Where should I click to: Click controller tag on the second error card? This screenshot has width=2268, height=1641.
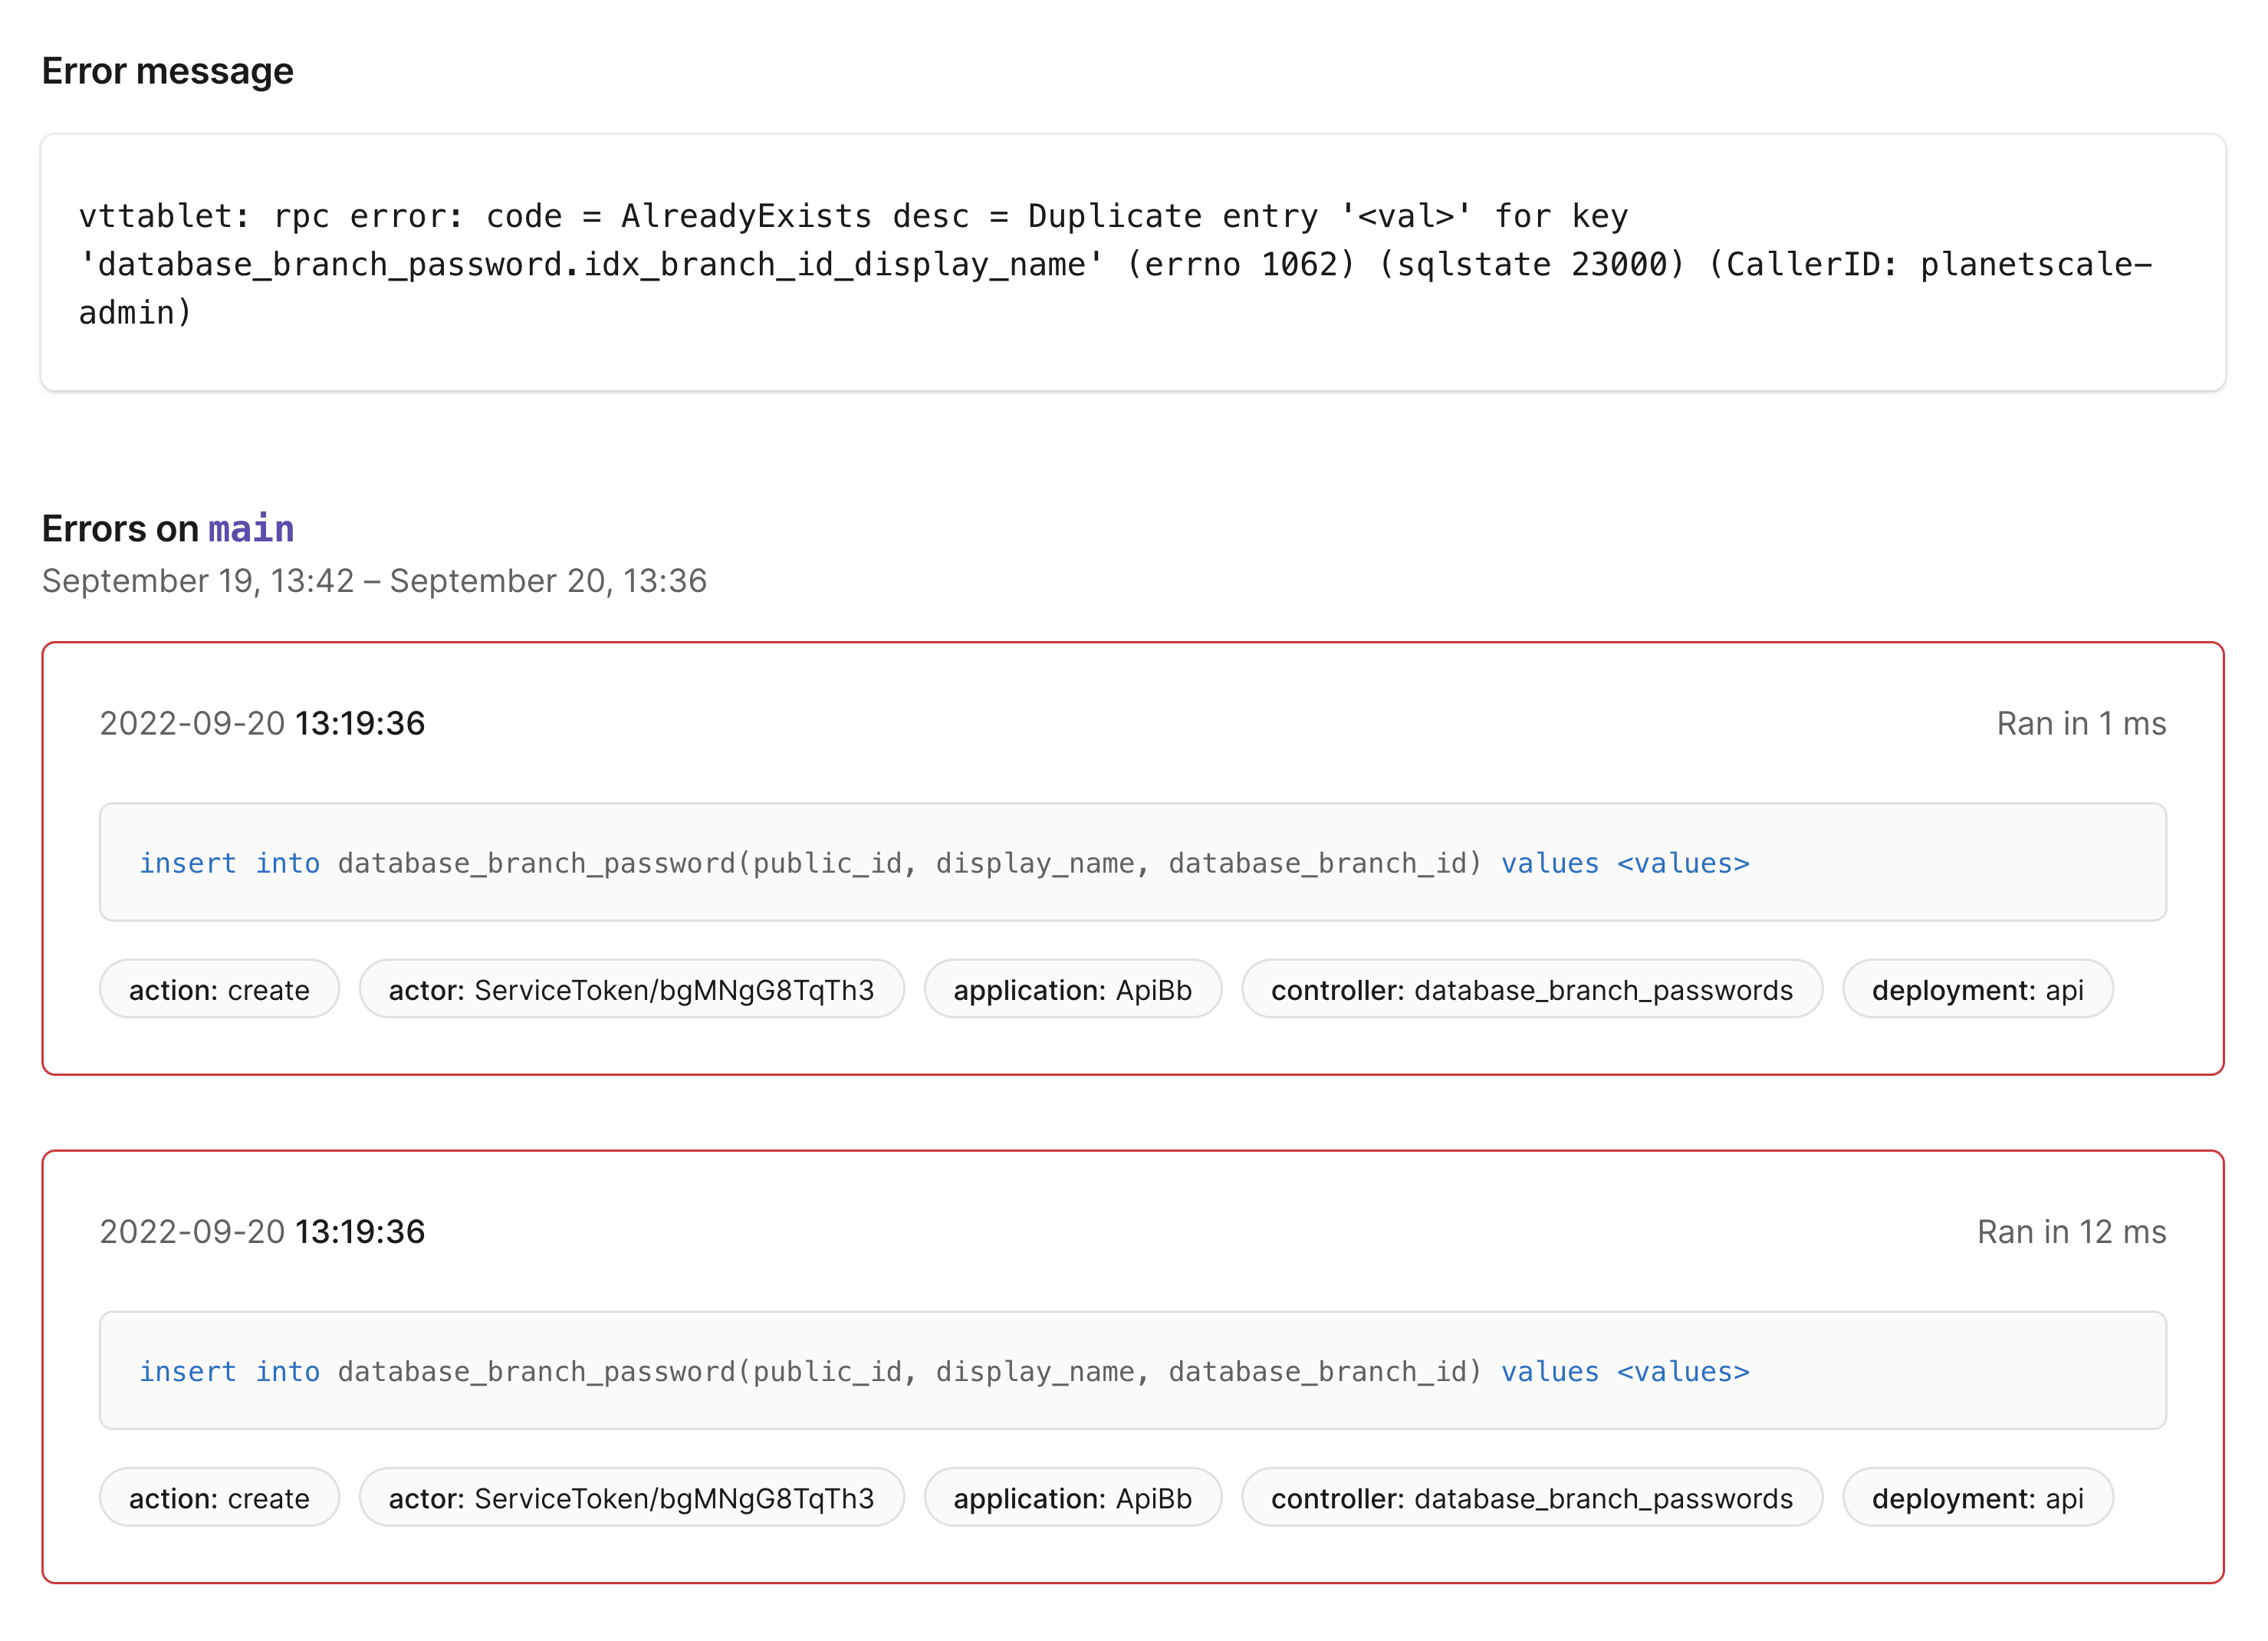click(x=1532, y=1498)
